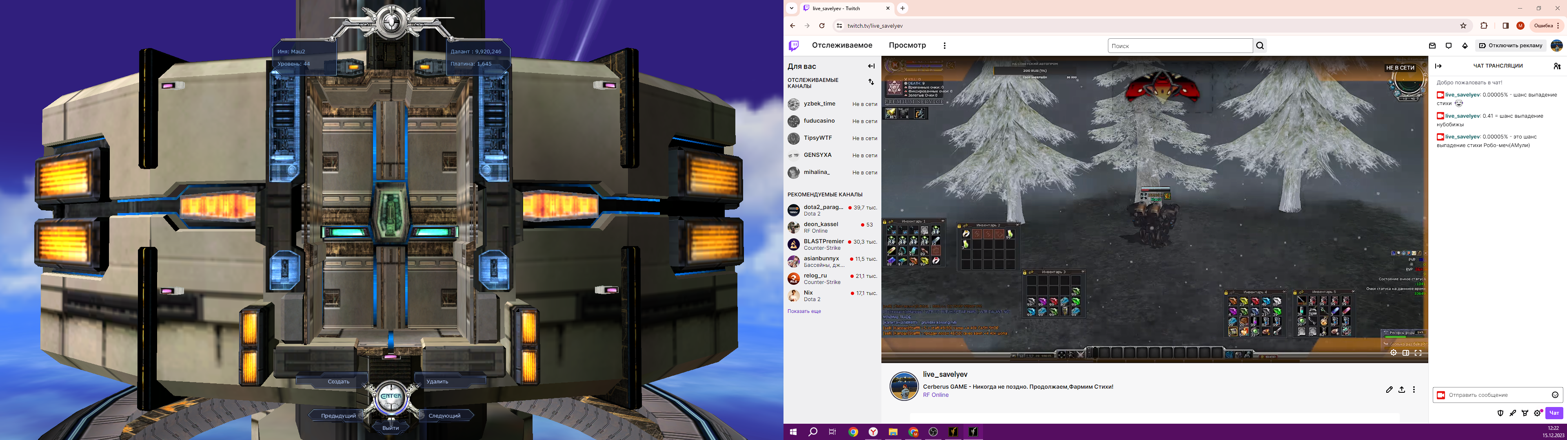Open OBS Studio from the taskbar
The width and height of the screenshot is (1567, 440).
[x=933, y=432]
